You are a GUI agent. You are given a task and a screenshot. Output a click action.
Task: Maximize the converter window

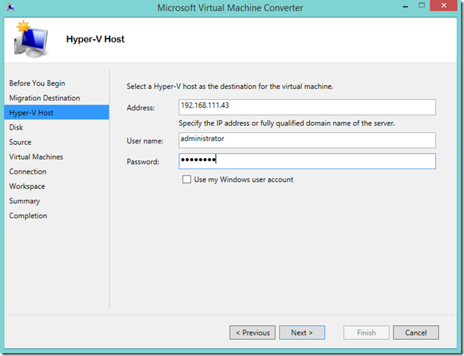421,5
